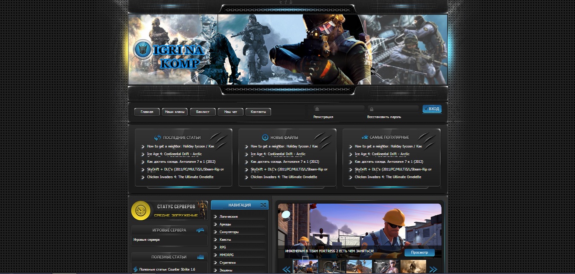Click the shuffle icon in Навигация header
The height and width of the screenshot is (274, 575).
[263, 205]
